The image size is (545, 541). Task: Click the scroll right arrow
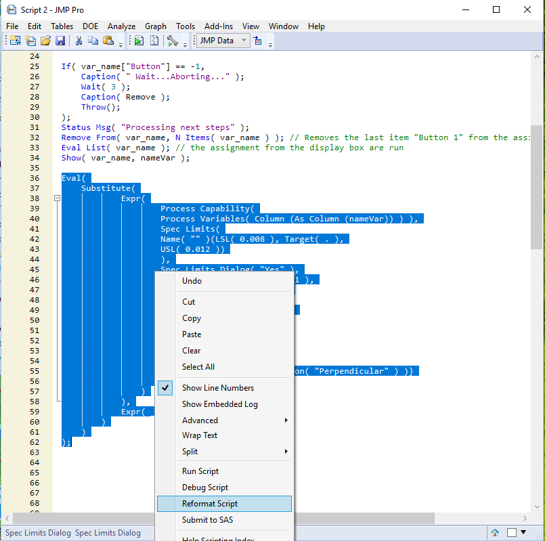point(525,518)
